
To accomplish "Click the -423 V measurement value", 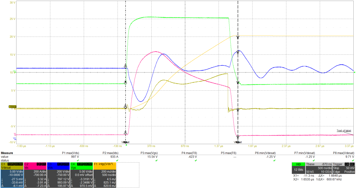I will [x=192, y=157].
